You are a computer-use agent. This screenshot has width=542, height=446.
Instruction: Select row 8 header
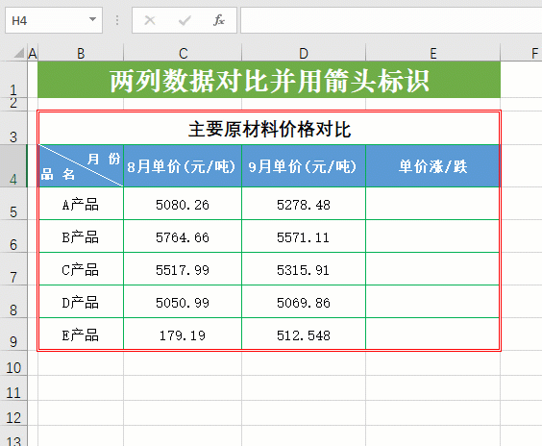coord(13,302)
